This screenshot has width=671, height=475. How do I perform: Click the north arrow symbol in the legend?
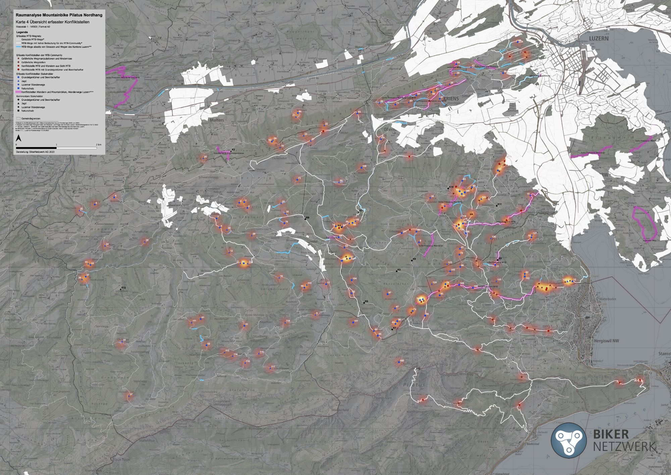coord(18,138)
